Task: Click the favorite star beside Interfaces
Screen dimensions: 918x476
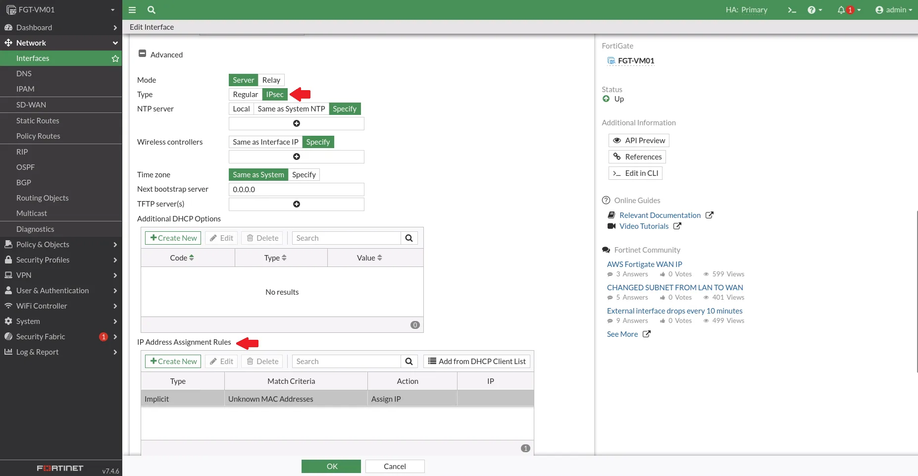Action: pyautogui.click(x=115, y=58)
